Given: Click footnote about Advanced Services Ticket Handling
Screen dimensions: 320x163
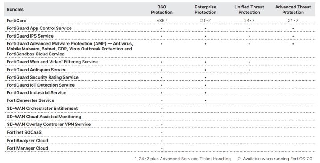Looking at the screenshot, I should click(183, 159).
